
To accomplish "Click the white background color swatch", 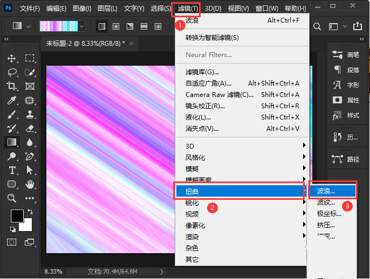I will (27, 226).
